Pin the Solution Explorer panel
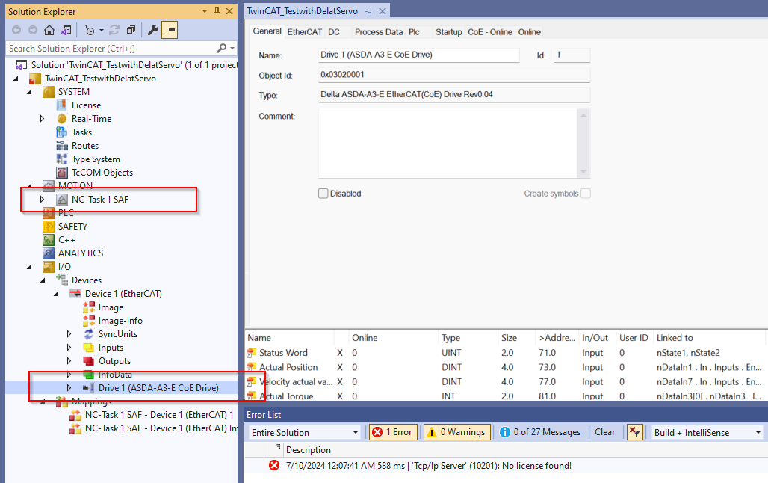The height and width of the screenshot is (483, 768). pos(217,11)
